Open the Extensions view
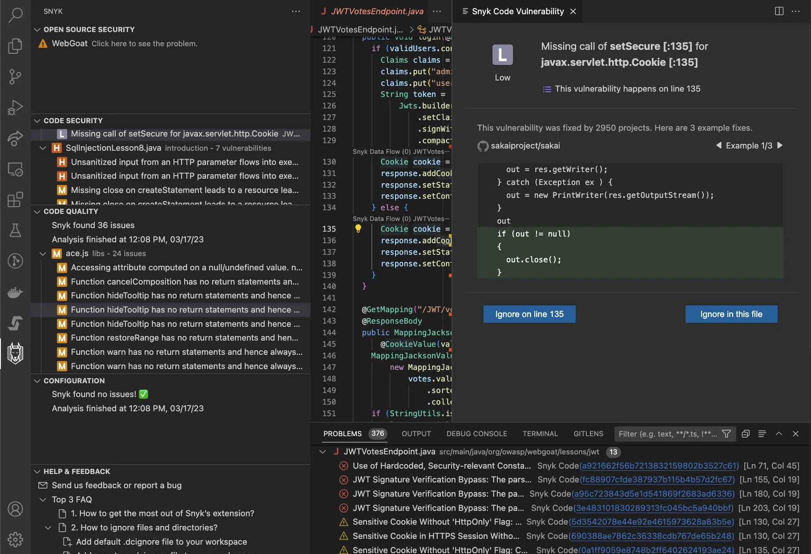Screen dimensions: 811x554 (15, 200)
